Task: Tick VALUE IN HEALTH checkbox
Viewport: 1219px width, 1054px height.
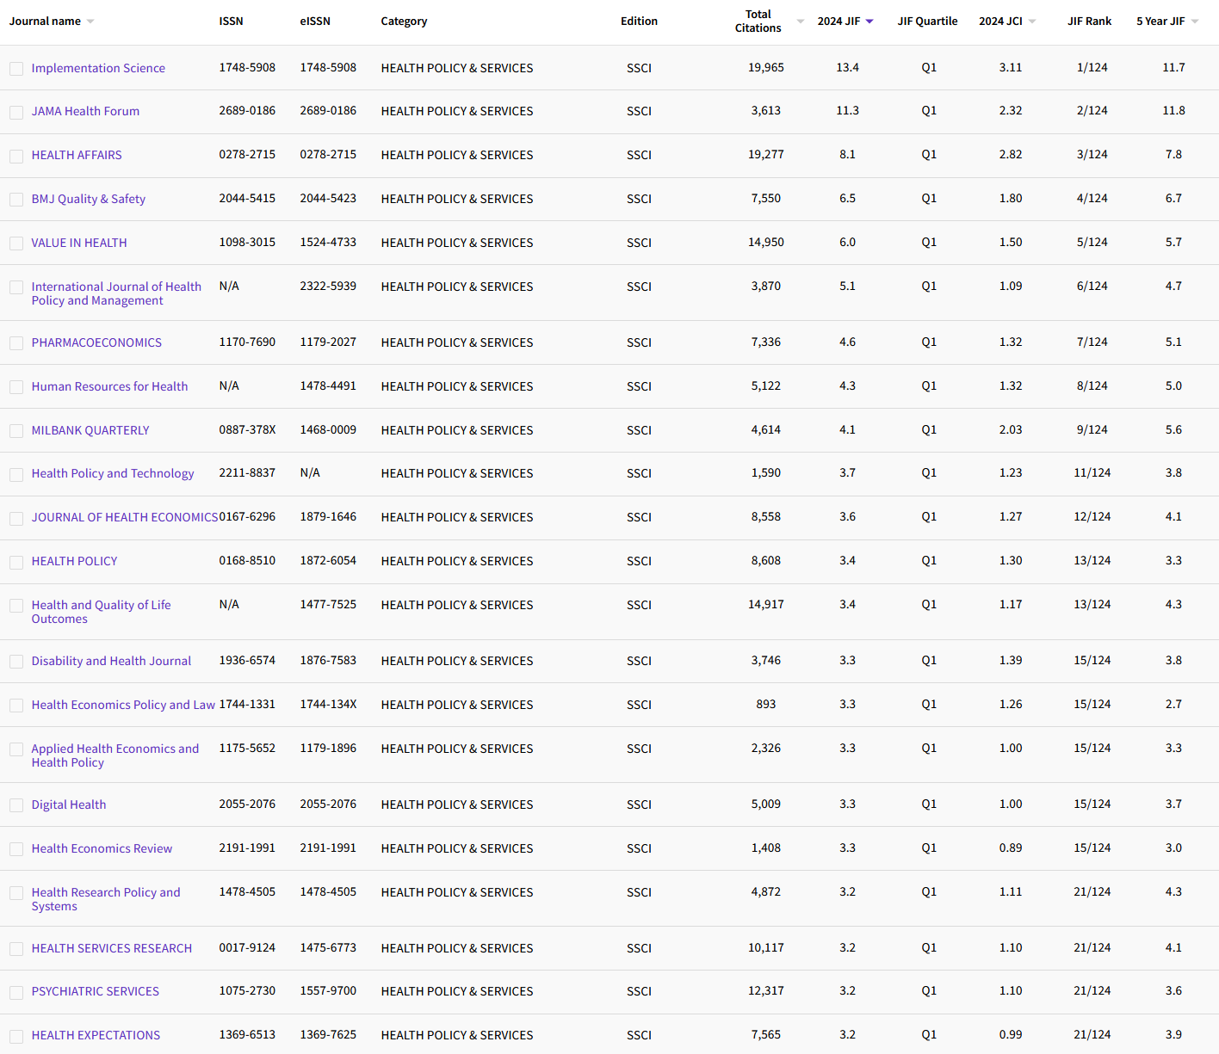Action: pyautogui.click(x=16, y=243)
